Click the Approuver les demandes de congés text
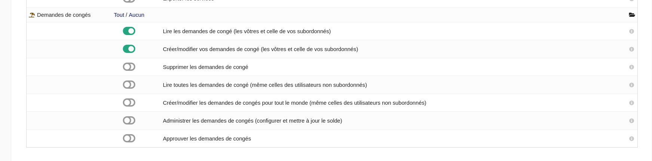Viewport: 652px width, 161px height. 207,139
